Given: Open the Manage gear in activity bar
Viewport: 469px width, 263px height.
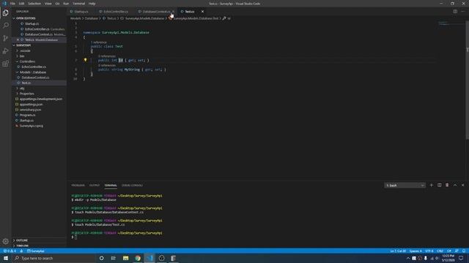Looking at the screenshot, I should (x=5, y=241).
